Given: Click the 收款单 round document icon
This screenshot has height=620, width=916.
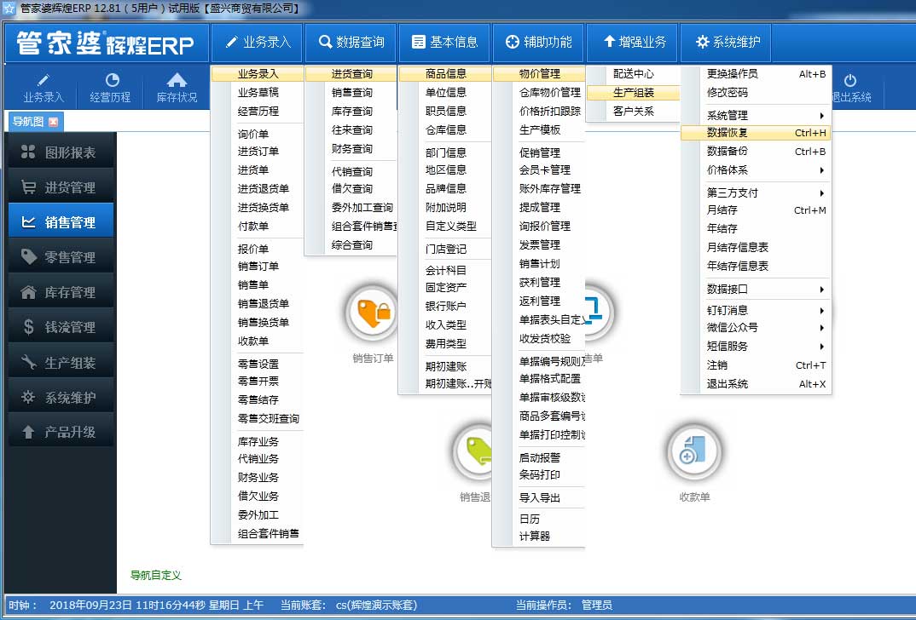Looking at the screenshot, I should (694, 452).
